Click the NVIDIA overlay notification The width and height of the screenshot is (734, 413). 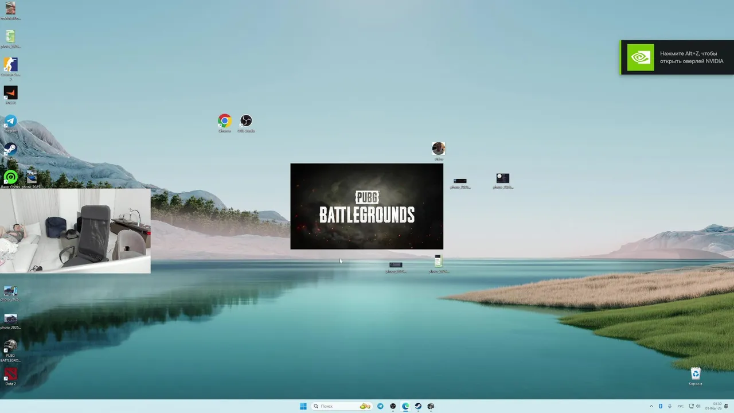(x=677, y=57)
